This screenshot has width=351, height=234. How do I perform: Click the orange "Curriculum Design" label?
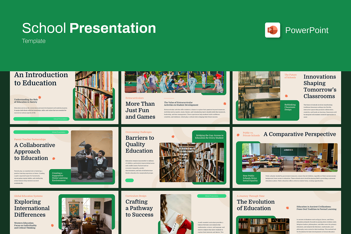tap(136, 196)
